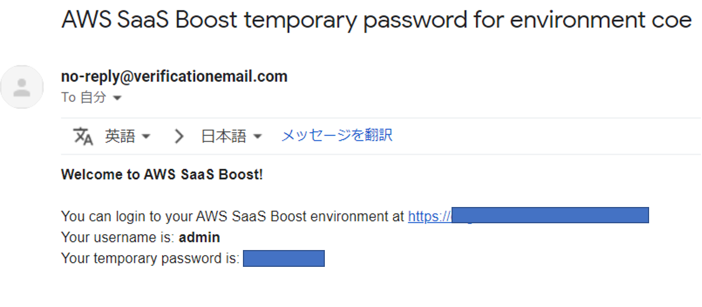
Task: Click the bold admin username text
Action: coord(199,237)
